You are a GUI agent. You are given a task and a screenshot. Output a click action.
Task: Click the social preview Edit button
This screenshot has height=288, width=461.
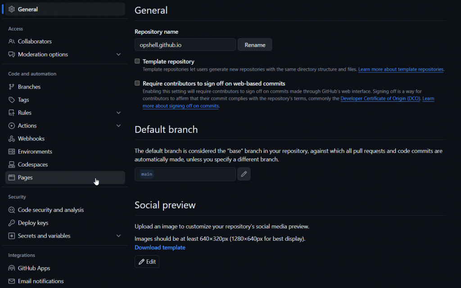tap(147, 261)
